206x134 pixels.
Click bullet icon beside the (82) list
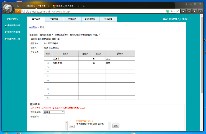click(x=6, y=32)
